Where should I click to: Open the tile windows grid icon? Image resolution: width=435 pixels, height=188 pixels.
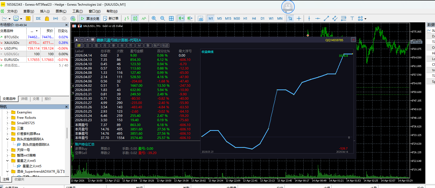(x=171, y=18)
